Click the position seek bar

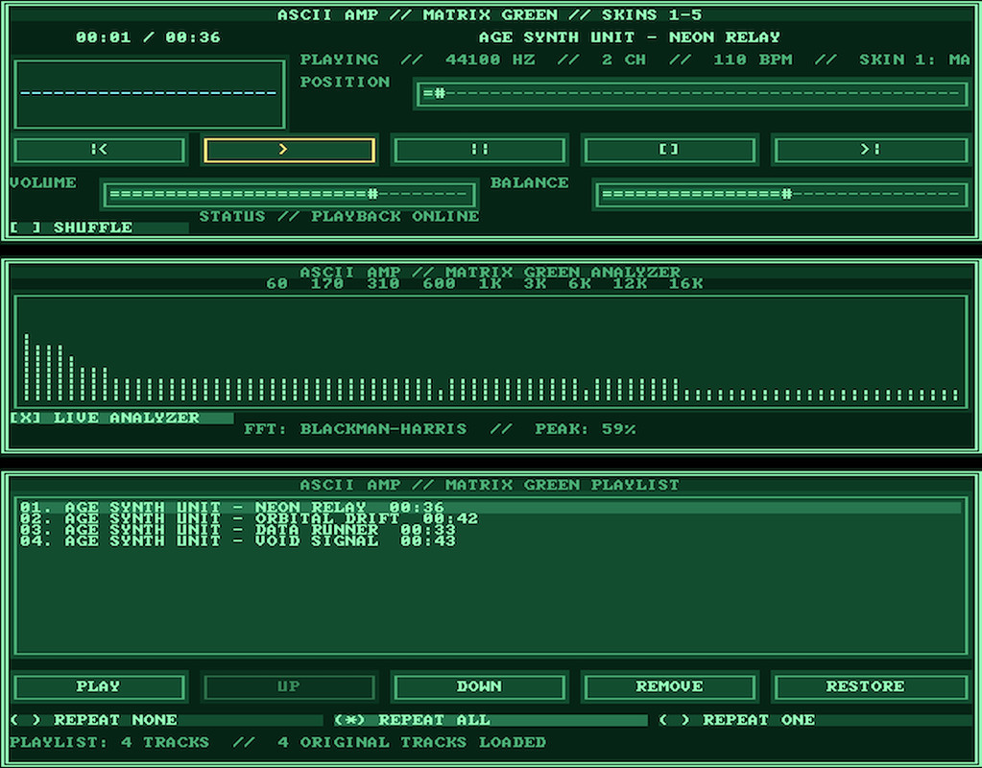click(x=693, y=94)
